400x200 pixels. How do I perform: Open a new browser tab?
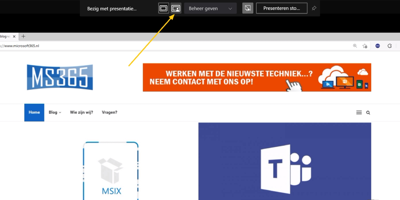[x=23, y=36]
